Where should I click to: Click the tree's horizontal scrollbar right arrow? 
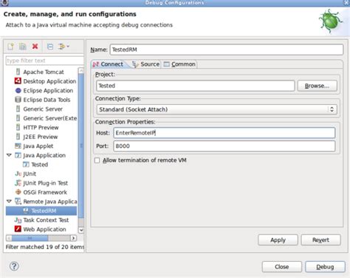(x=73, y=238)
